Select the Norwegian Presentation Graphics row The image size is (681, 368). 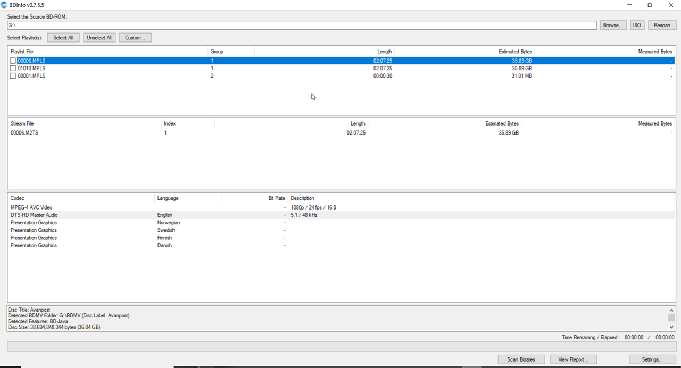point(341,223)
